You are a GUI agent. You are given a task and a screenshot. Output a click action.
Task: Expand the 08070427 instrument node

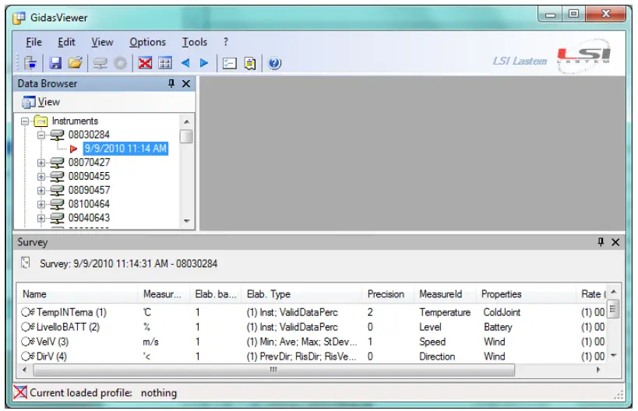41,163
